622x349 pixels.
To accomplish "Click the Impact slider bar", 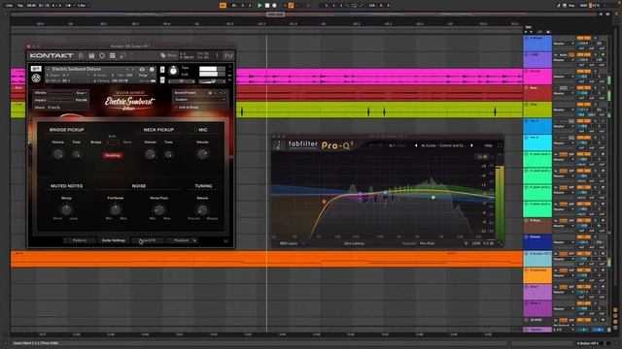I will (x=60, y=101).
